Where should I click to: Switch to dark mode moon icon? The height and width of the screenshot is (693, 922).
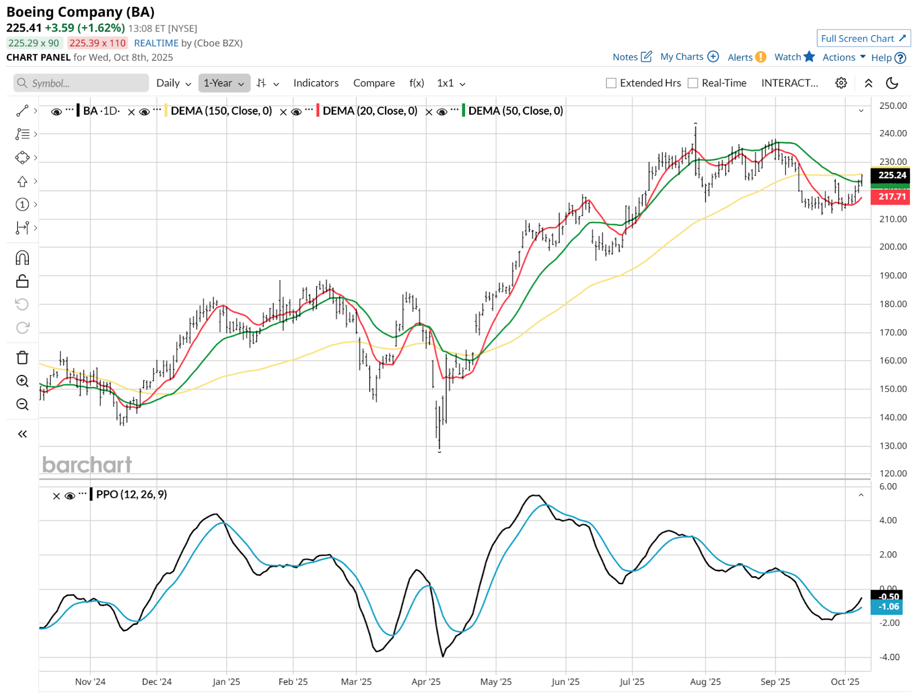click(x=892, y=83)
